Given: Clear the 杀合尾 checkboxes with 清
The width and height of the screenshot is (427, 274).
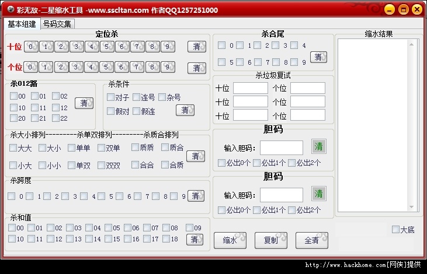Looking at the screenshot, I should coord(318,57).
